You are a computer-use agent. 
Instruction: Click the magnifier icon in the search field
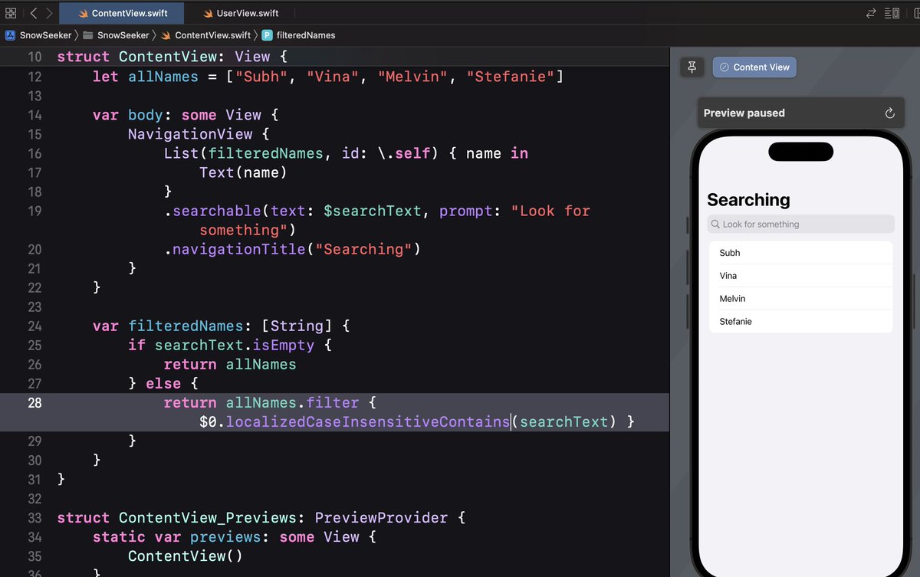point(715,224)
